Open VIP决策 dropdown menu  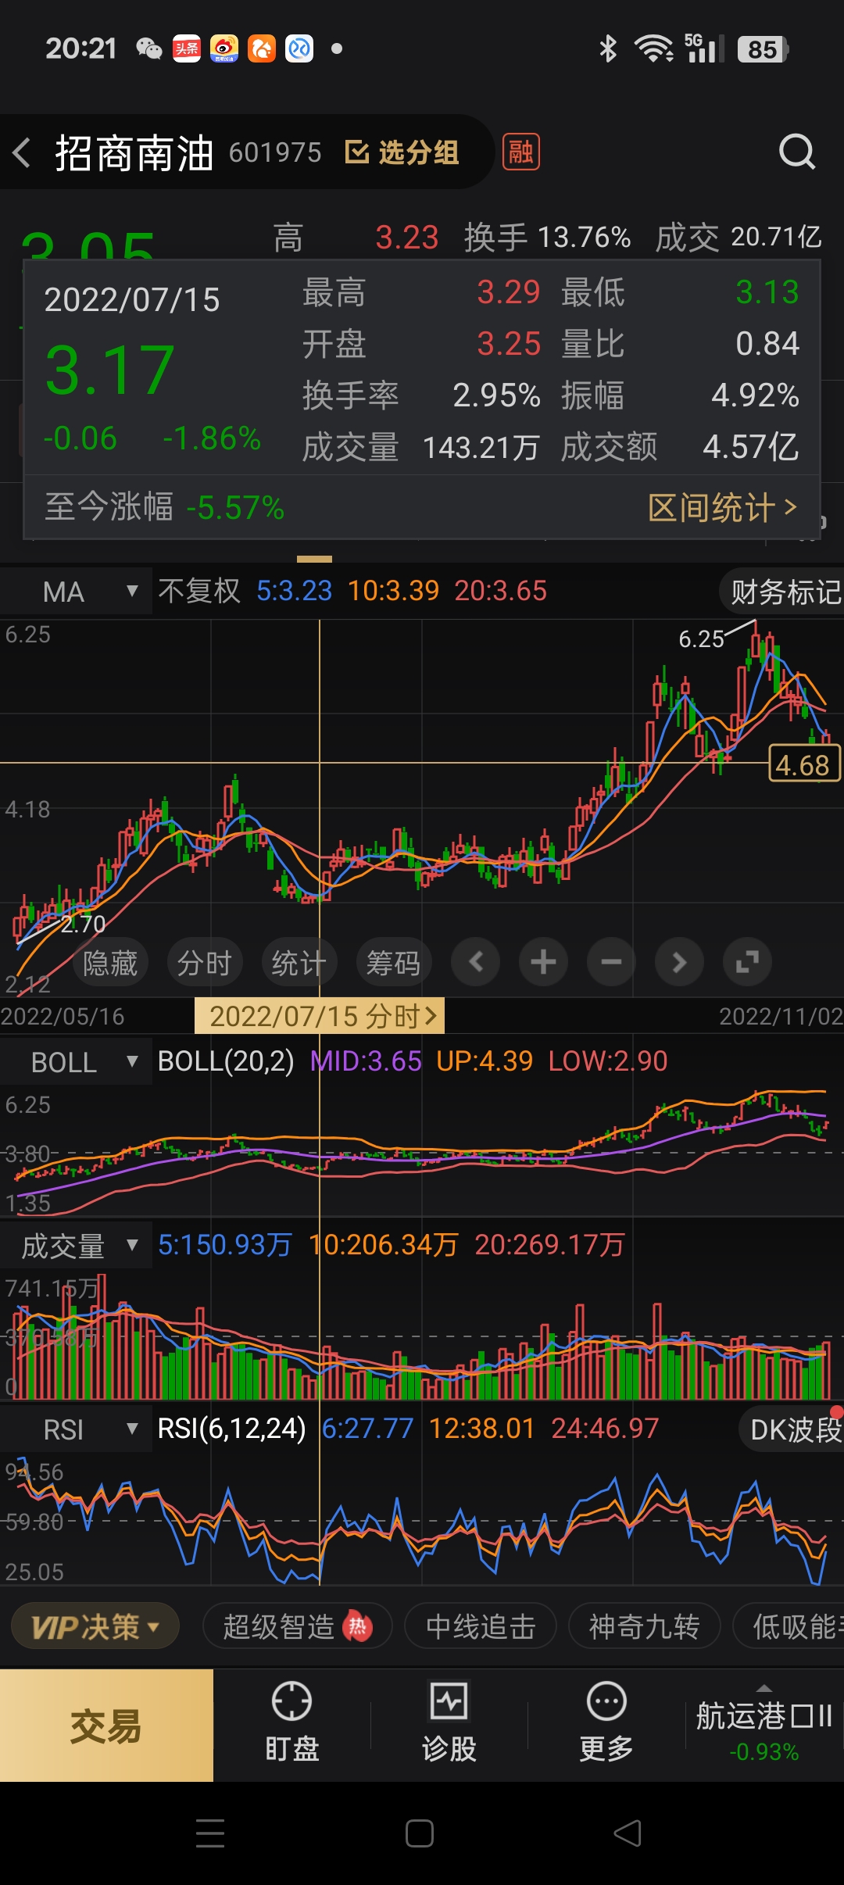click(95, 1627)
